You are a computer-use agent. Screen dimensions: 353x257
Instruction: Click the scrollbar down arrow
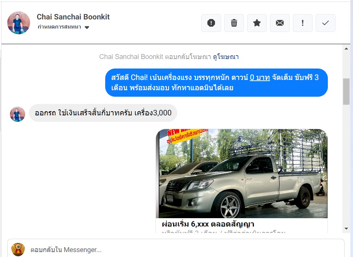point(346,229)
